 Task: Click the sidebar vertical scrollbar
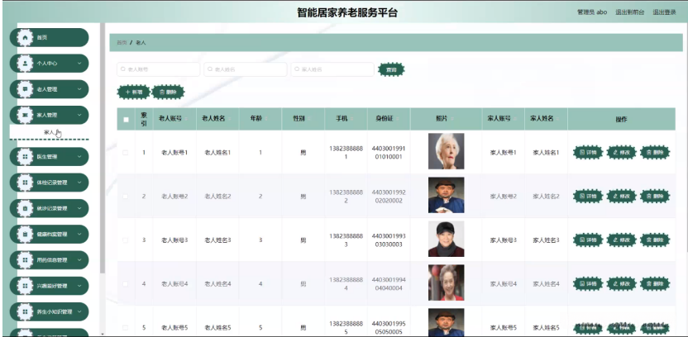[103, 149]
